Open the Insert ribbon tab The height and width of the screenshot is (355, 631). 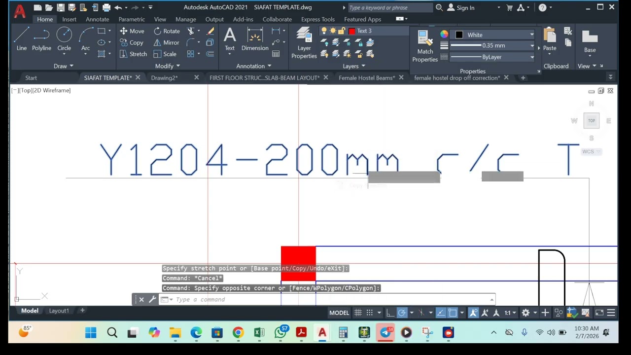coord(69,19)
